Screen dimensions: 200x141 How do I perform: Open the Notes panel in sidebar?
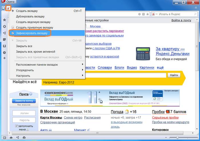point(4,39)
